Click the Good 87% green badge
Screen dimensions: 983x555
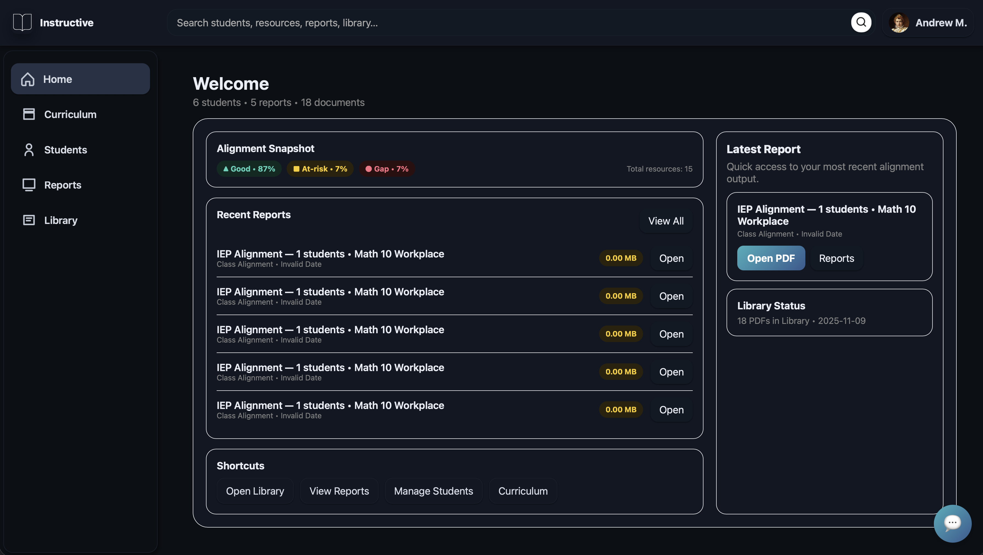pos(249,169)
